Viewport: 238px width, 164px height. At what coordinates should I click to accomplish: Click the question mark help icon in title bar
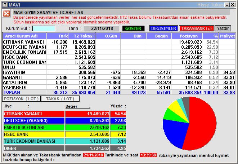coord(5,5)
